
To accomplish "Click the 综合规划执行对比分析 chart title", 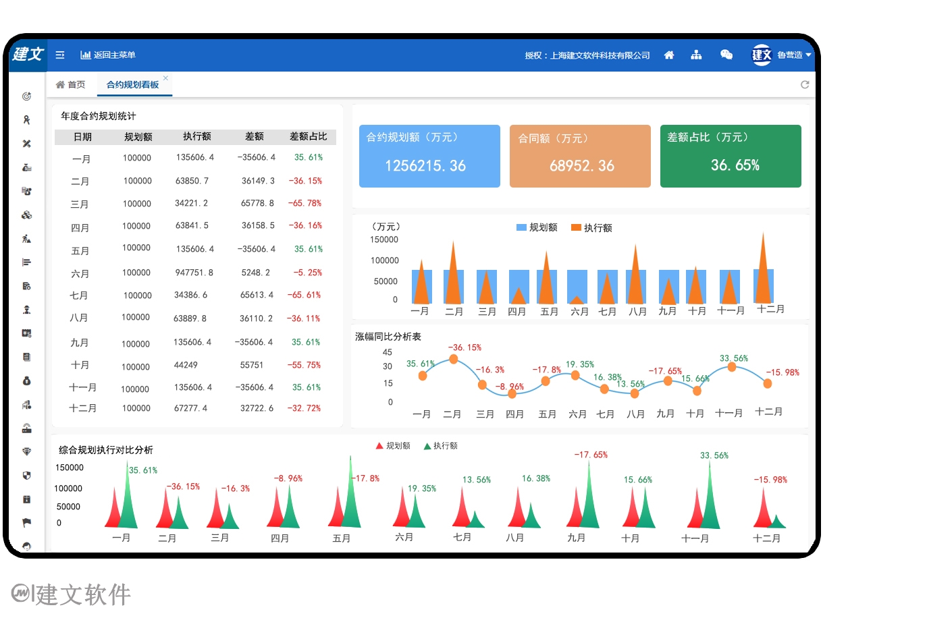I will point(105,450).
